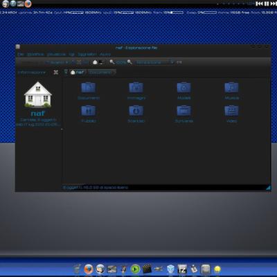Launch FileZilla from the bottom dock
The height and width of the screenshot is (277, 277).
tap(182, 269)
